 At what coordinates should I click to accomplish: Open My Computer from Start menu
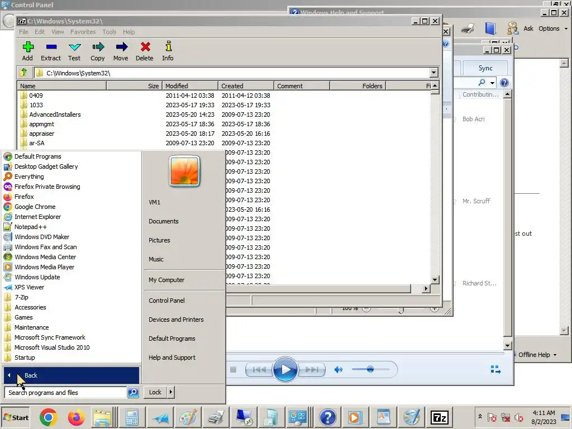pyautogui.click(x=166, y=280)
